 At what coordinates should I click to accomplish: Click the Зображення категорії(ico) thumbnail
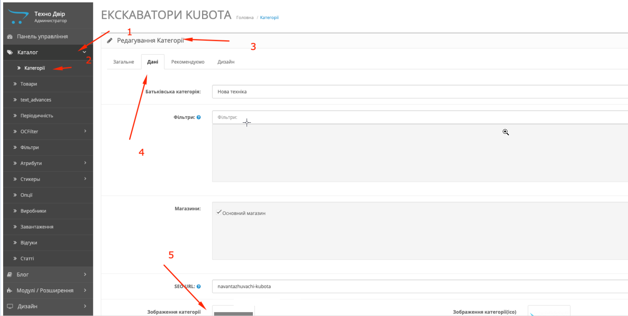point(549,311)
